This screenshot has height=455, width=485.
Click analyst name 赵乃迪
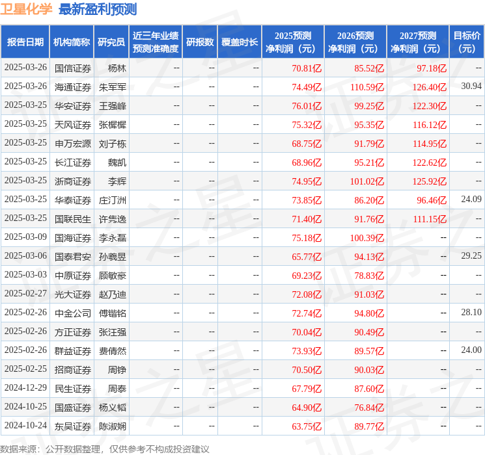(x=113, y=294)
